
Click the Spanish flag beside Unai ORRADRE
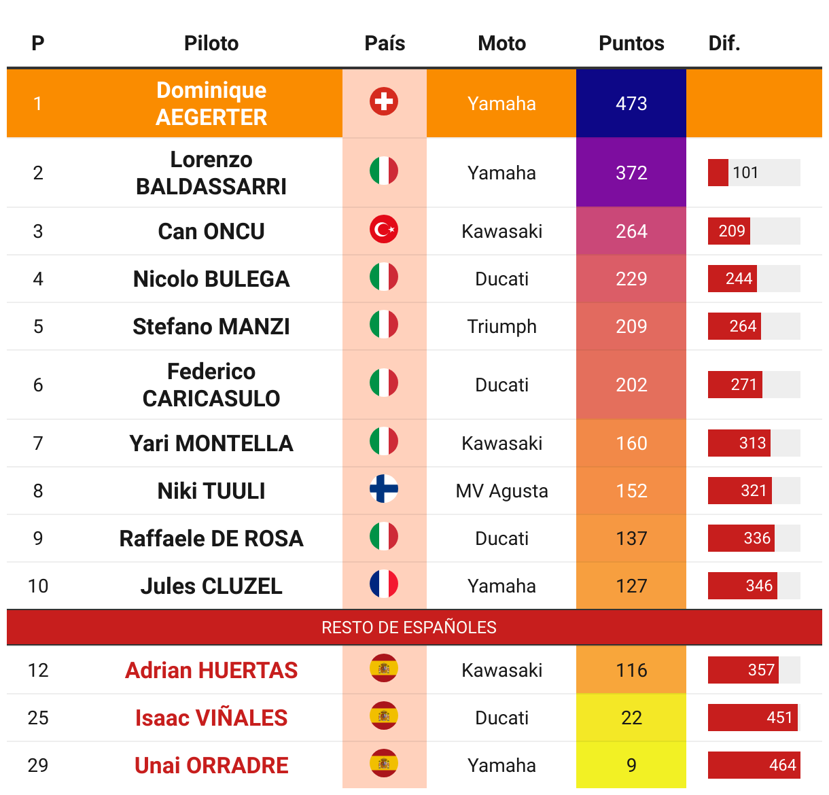[x=384, y=764]
